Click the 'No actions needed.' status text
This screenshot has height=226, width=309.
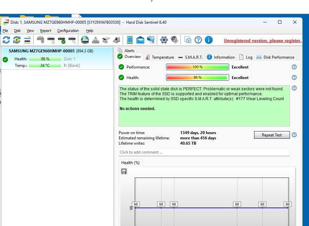click(x=137, y=109)
